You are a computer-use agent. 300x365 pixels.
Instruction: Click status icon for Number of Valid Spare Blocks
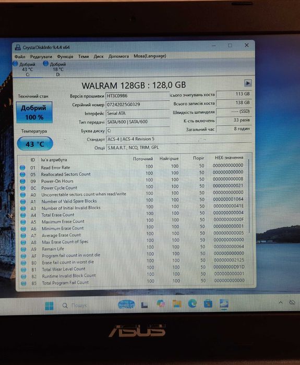click(x=23, y=202)
